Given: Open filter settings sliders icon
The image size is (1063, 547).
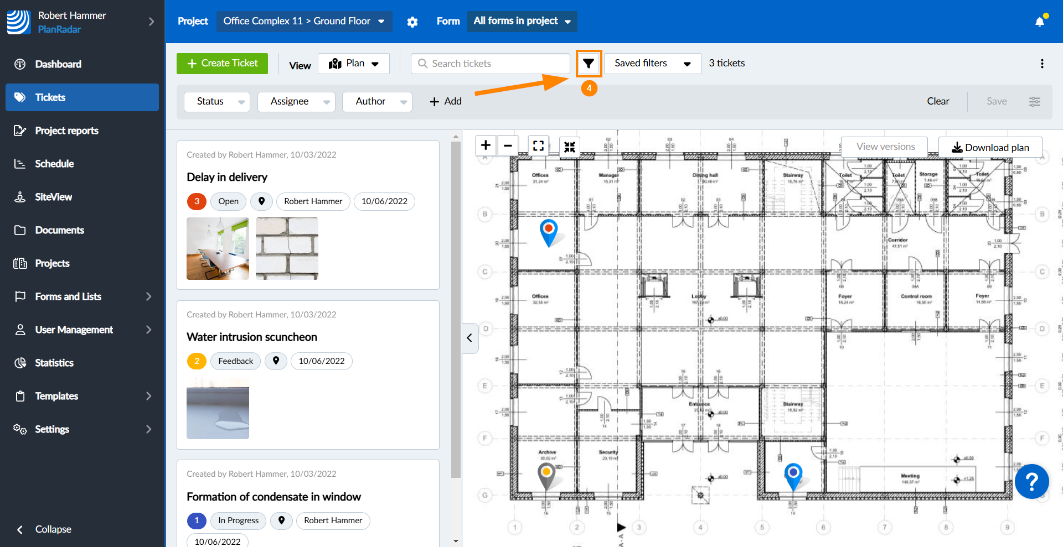Looking at the screenshot, I should 1035,102.
